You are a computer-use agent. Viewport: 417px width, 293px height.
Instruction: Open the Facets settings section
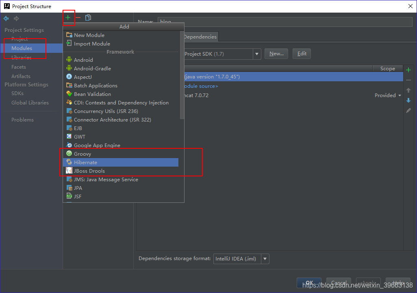tap(19, 67)
